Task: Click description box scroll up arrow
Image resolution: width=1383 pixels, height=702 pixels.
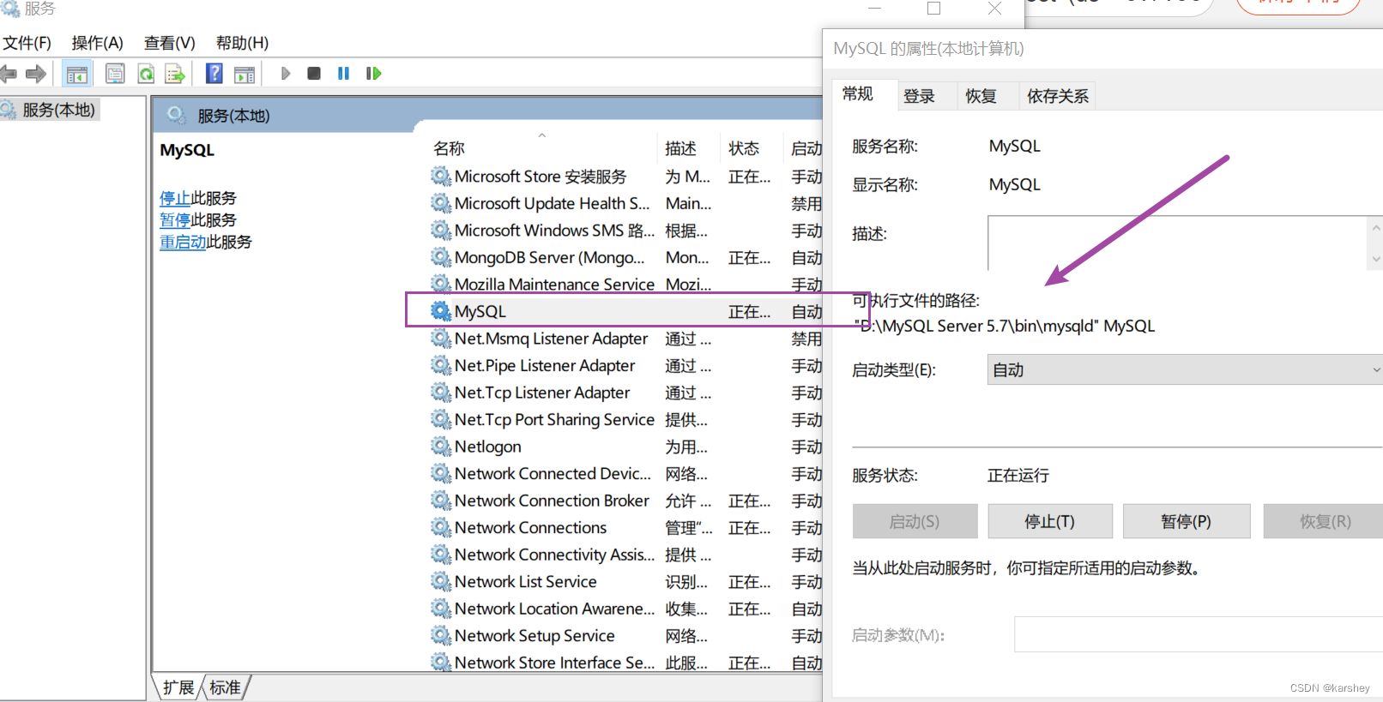Action: point(1376,229)
